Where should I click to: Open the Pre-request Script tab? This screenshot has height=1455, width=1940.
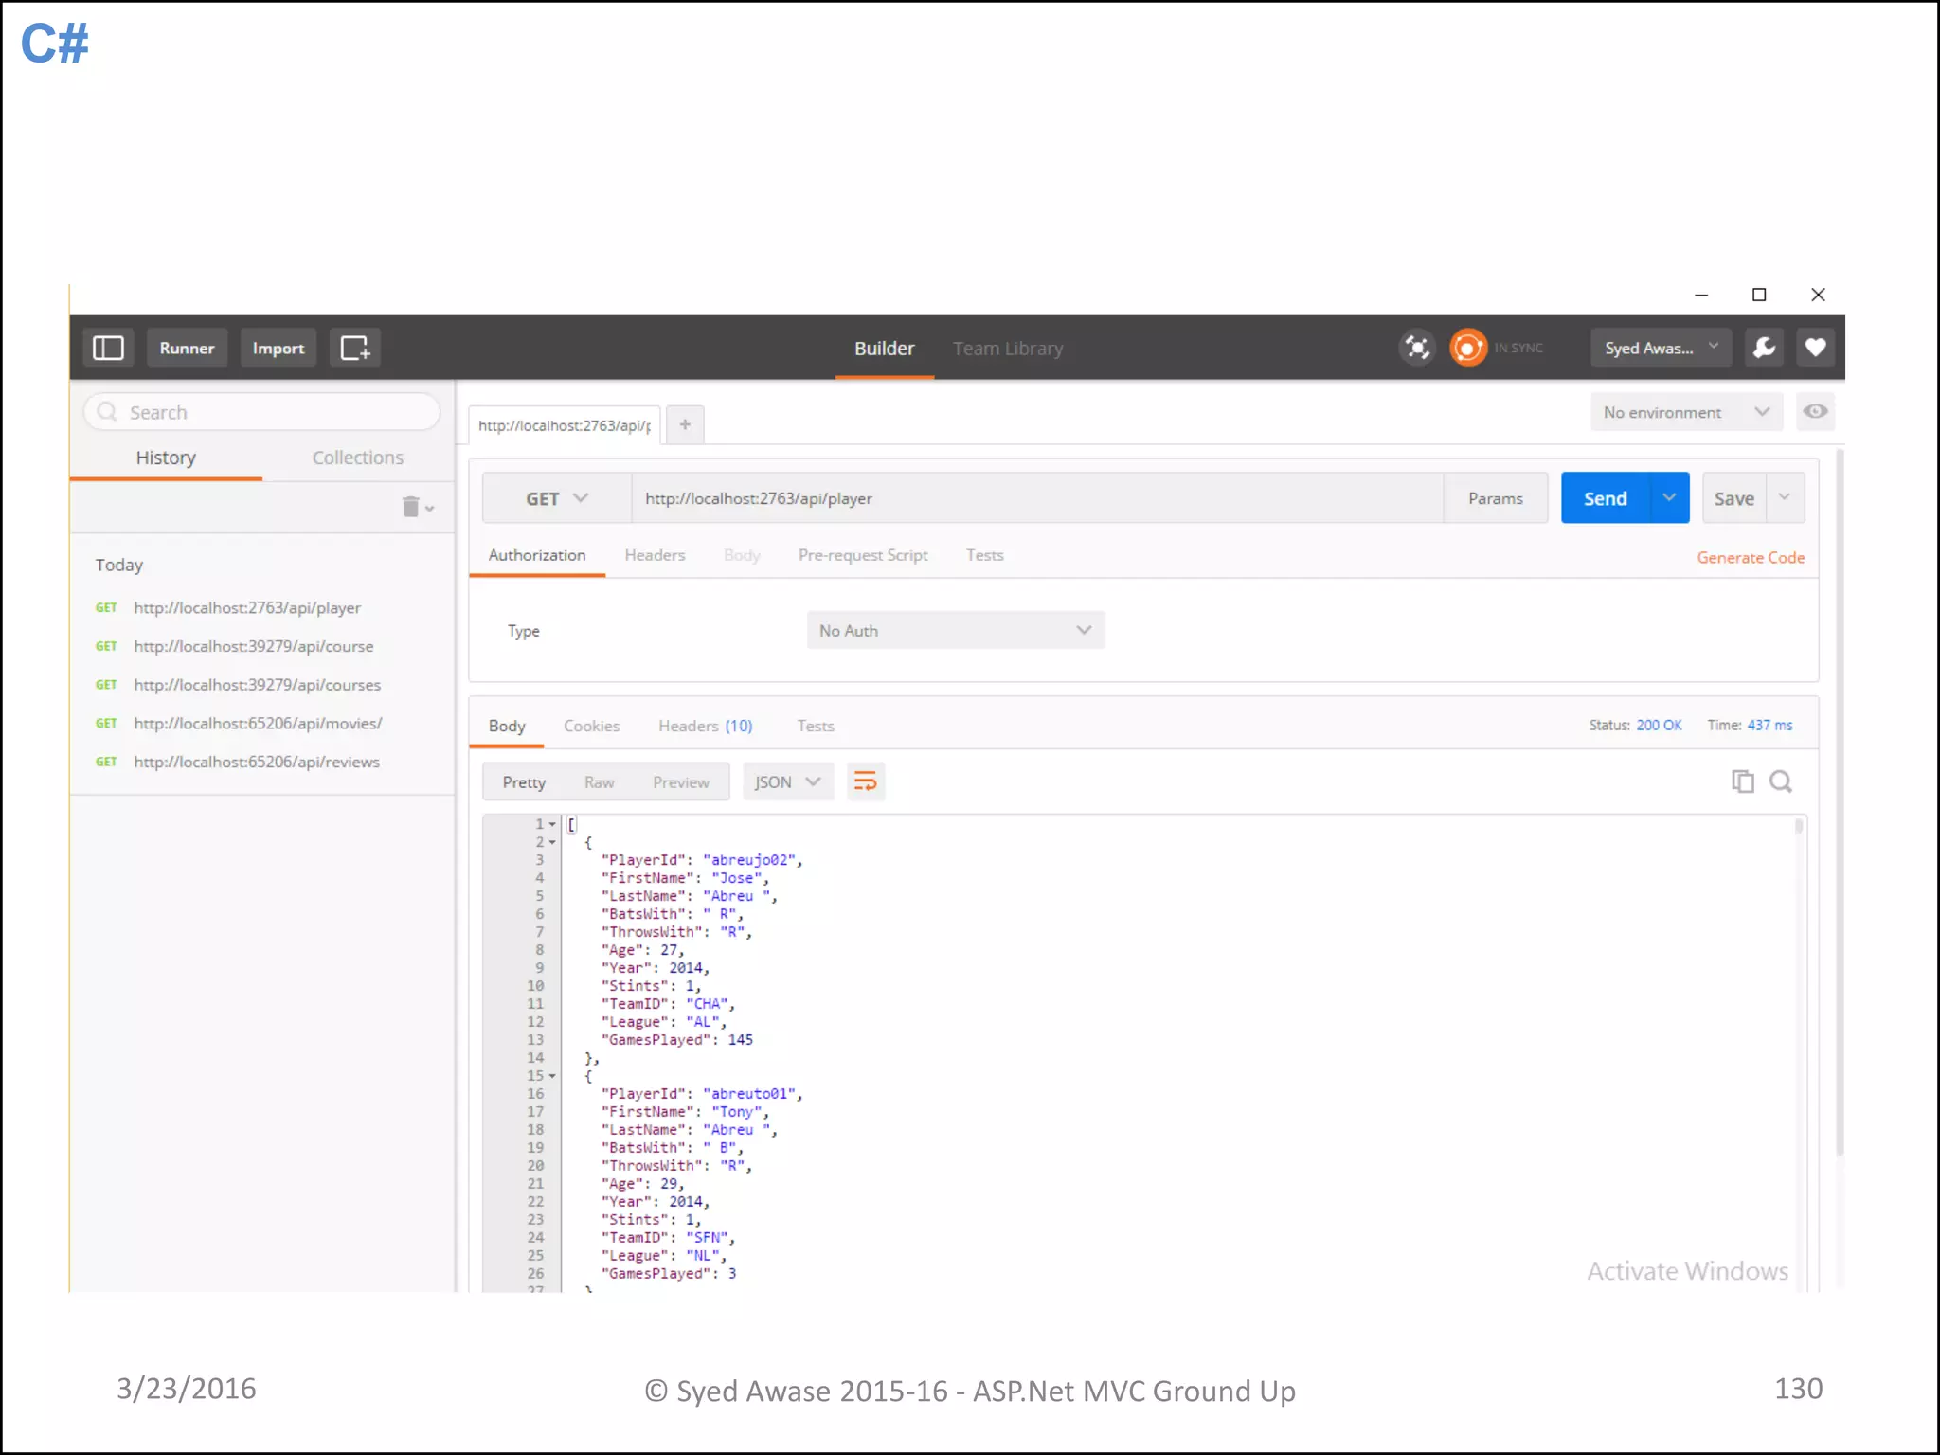pos(863,555)
